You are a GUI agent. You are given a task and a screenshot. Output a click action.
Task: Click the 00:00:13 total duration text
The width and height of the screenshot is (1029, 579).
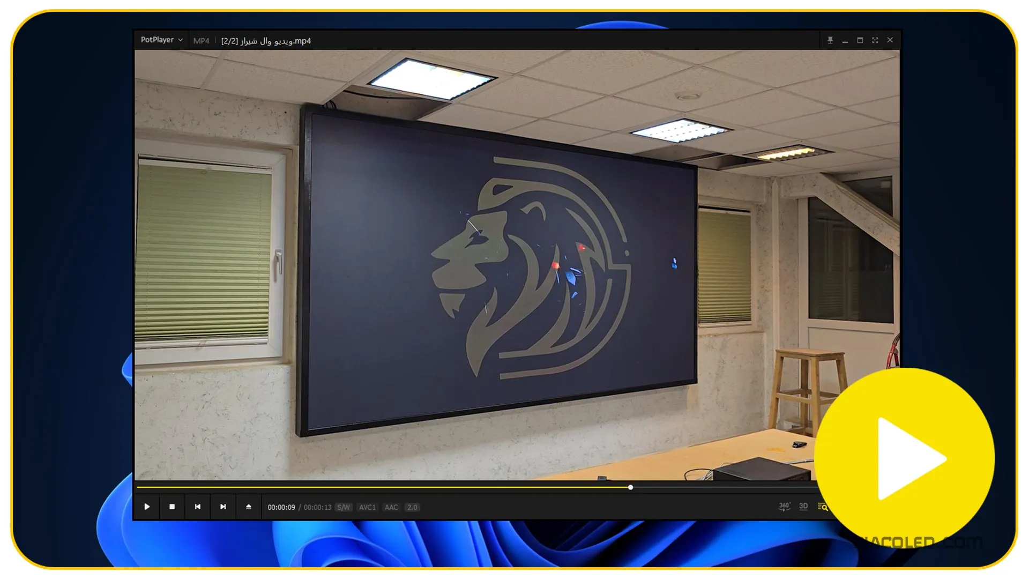pyautogui.click(x=317, y=507)
